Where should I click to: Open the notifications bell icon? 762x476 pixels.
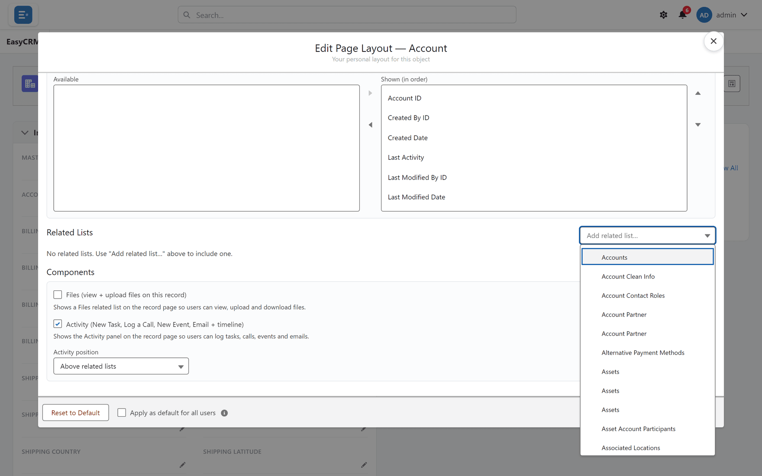[682, 15]
